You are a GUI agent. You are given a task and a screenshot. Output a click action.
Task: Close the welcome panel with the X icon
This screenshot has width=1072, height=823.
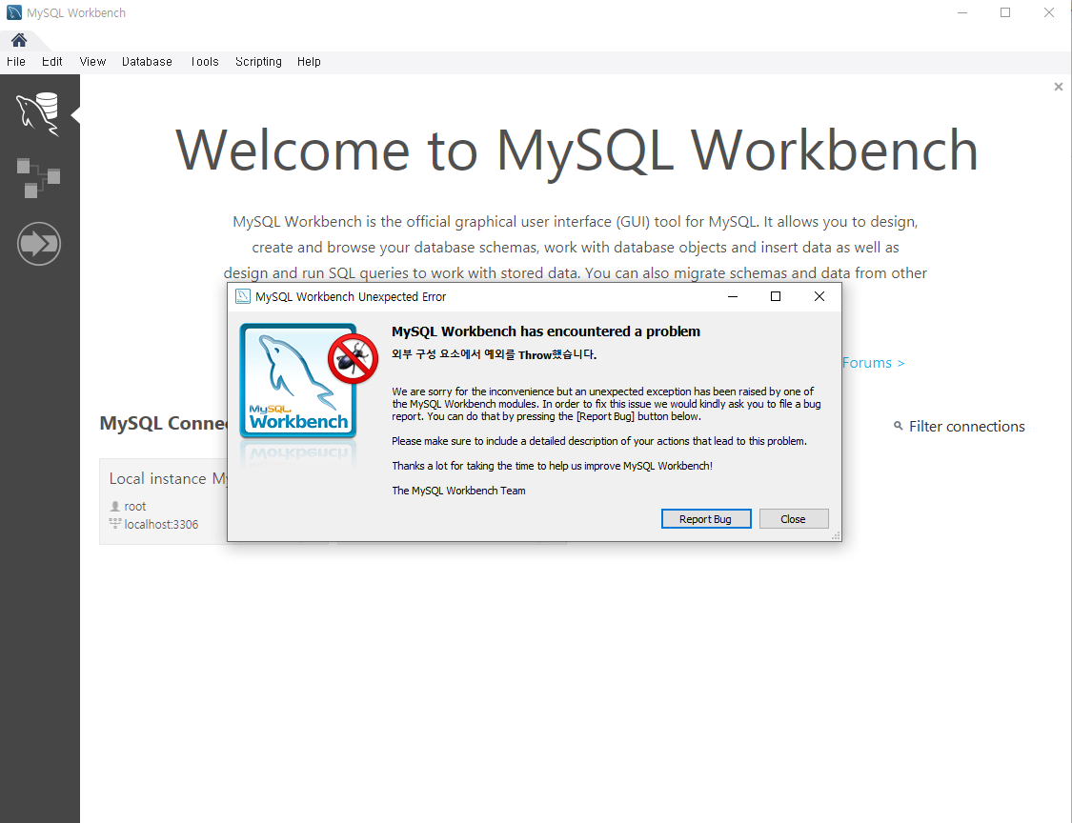click(x=1059, y=87)
